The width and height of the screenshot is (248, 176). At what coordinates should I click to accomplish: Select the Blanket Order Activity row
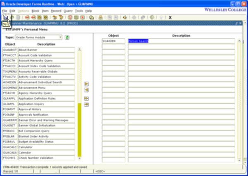pyautogui.click(x=39, y=136)
